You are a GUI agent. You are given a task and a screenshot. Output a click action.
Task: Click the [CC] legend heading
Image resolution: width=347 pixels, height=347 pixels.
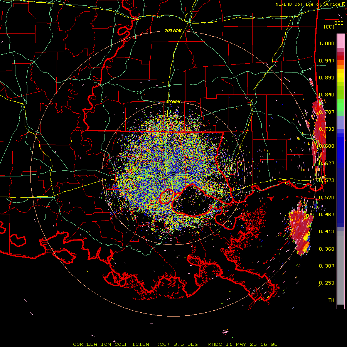pyautogui.click(x=329, y=27)
